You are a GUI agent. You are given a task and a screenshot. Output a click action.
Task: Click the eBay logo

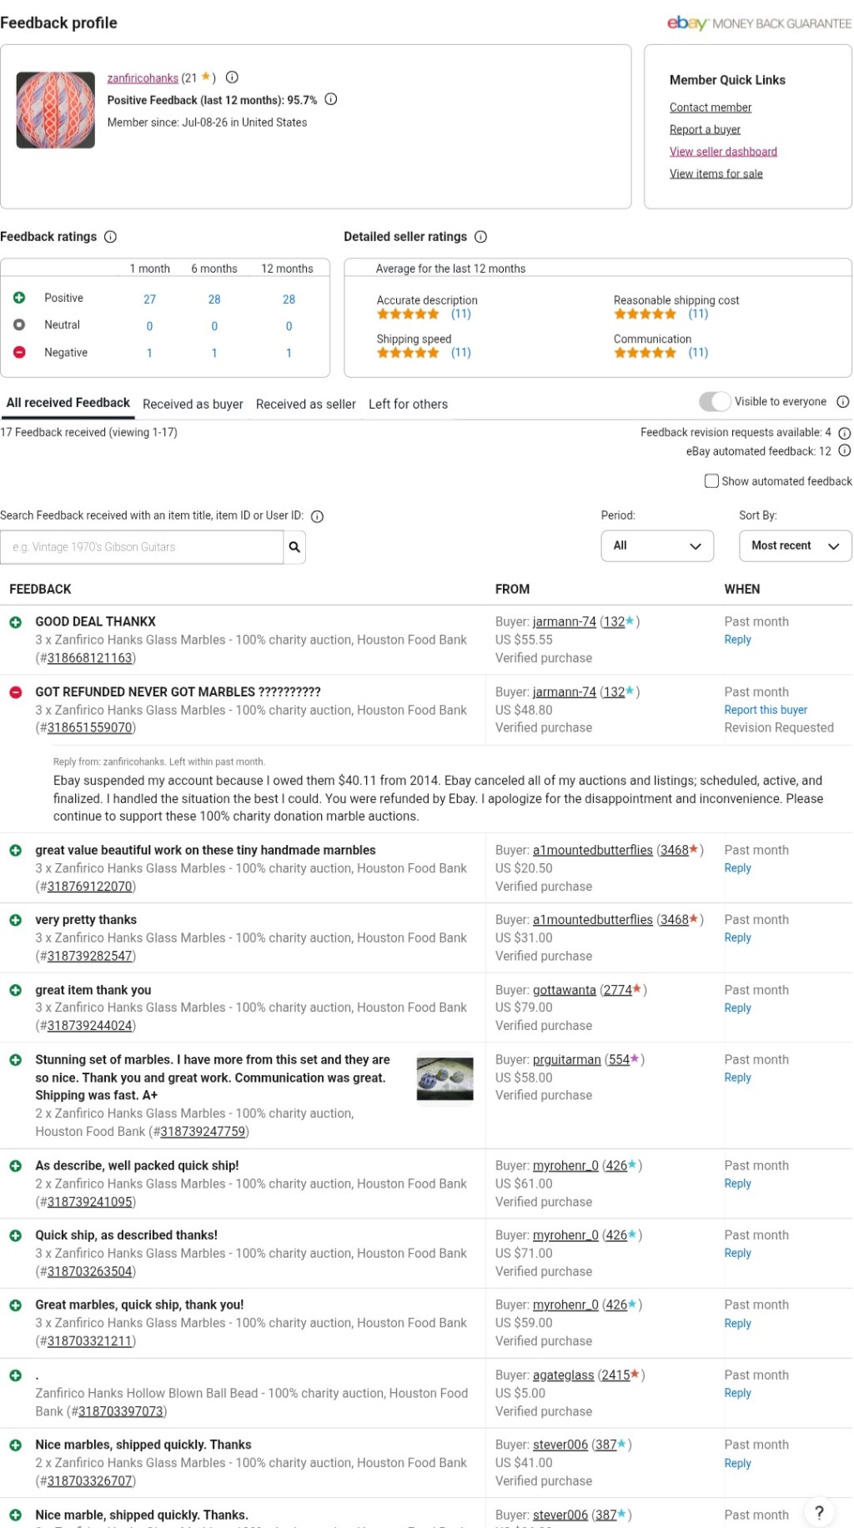click(x=687, y=23)
